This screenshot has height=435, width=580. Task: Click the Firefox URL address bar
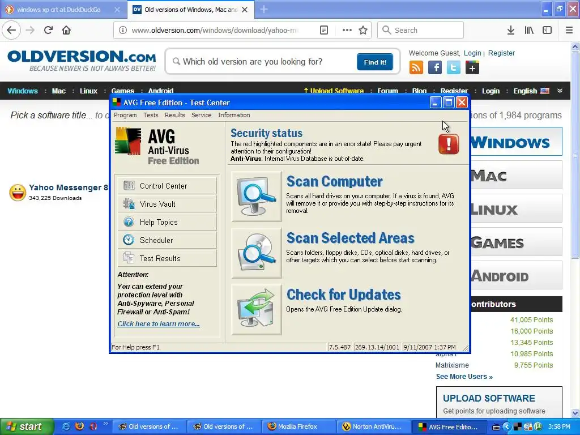(215, 30)
